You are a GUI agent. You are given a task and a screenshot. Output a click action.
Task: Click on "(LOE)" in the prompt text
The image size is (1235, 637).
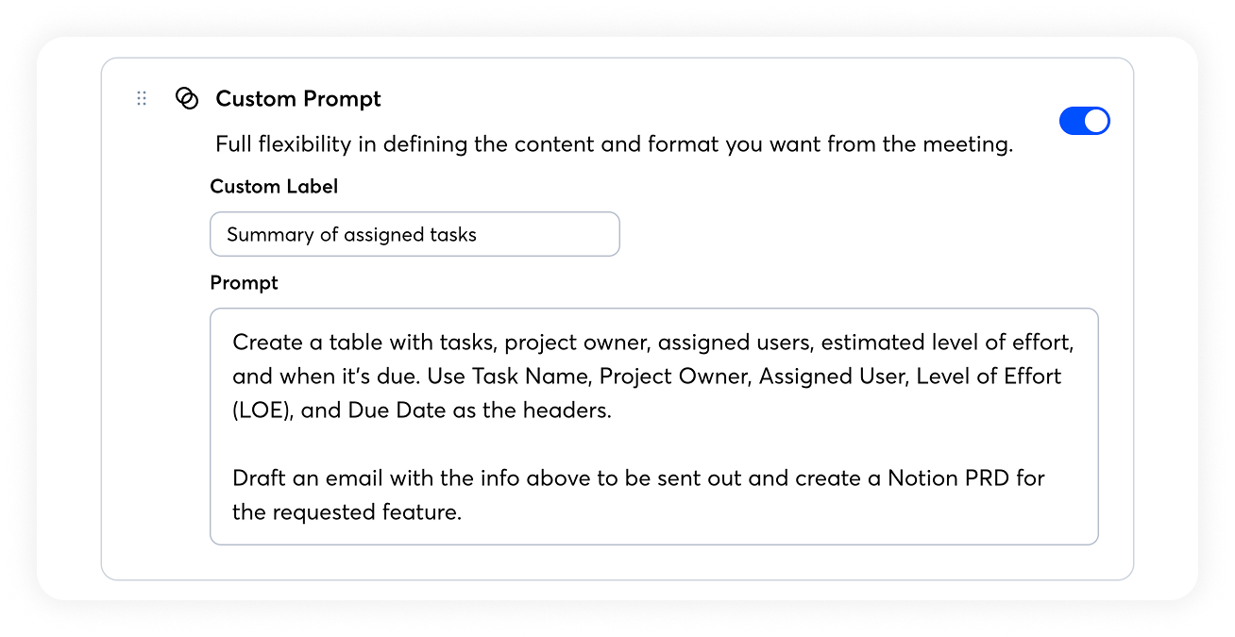(x=263, y=411)
